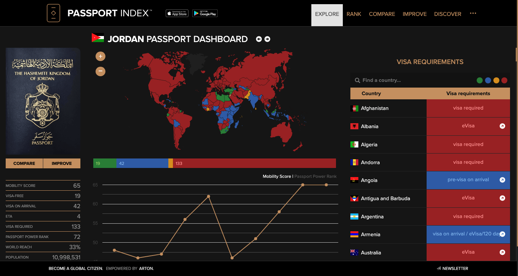The width and height of the screenshot is (518, 276).
Task: Open the IMPROVE menu item
Action: point(414,14)
